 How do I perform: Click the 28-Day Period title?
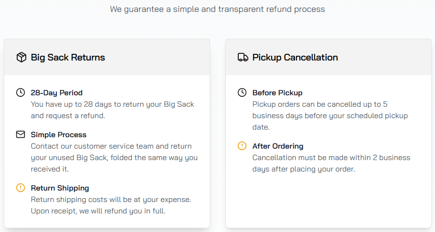coord(56,93)
